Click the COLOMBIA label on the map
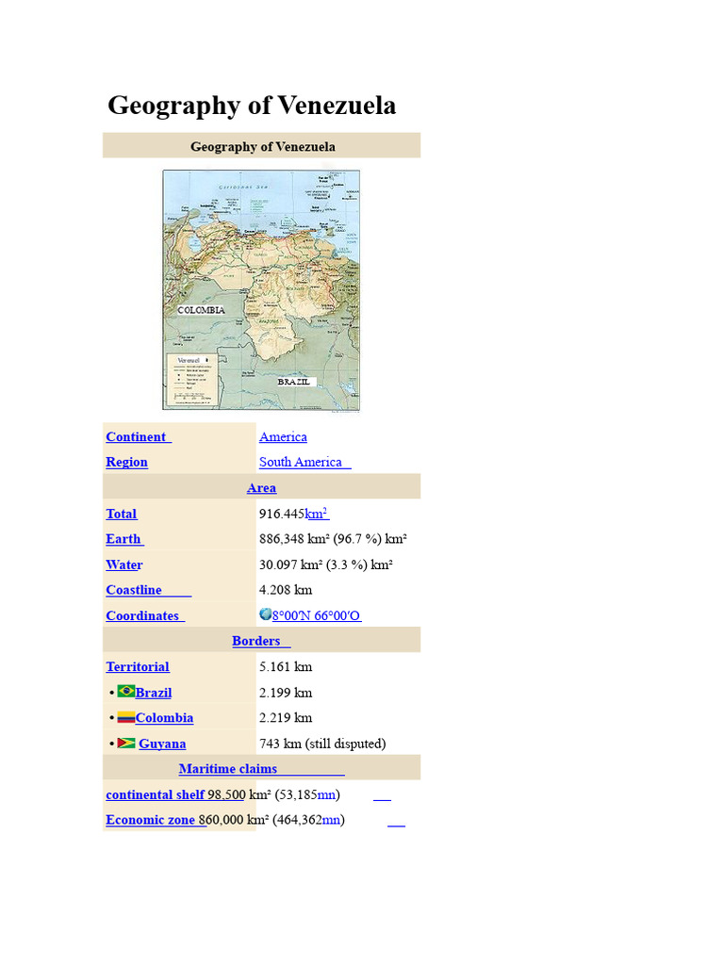 (x=202, y=310)
